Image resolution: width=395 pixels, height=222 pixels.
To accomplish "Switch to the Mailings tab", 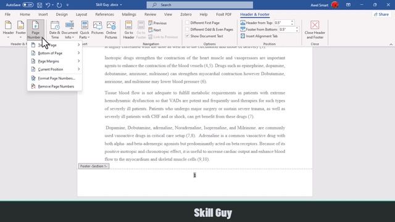I will 129,14.
